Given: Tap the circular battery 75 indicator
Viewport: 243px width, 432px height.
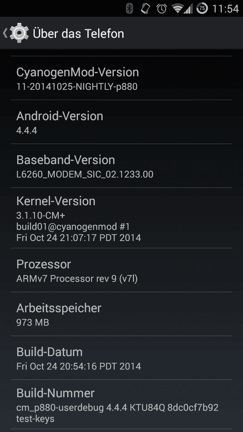Looking at the screenshot, I should [x=202, y=8].
